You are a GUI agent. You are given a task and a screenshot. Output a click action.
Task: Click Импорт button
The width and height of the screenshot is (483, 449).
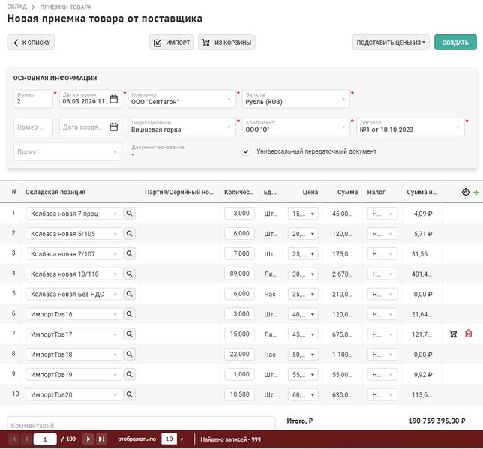pyautogui.click(x=172, y=43)
